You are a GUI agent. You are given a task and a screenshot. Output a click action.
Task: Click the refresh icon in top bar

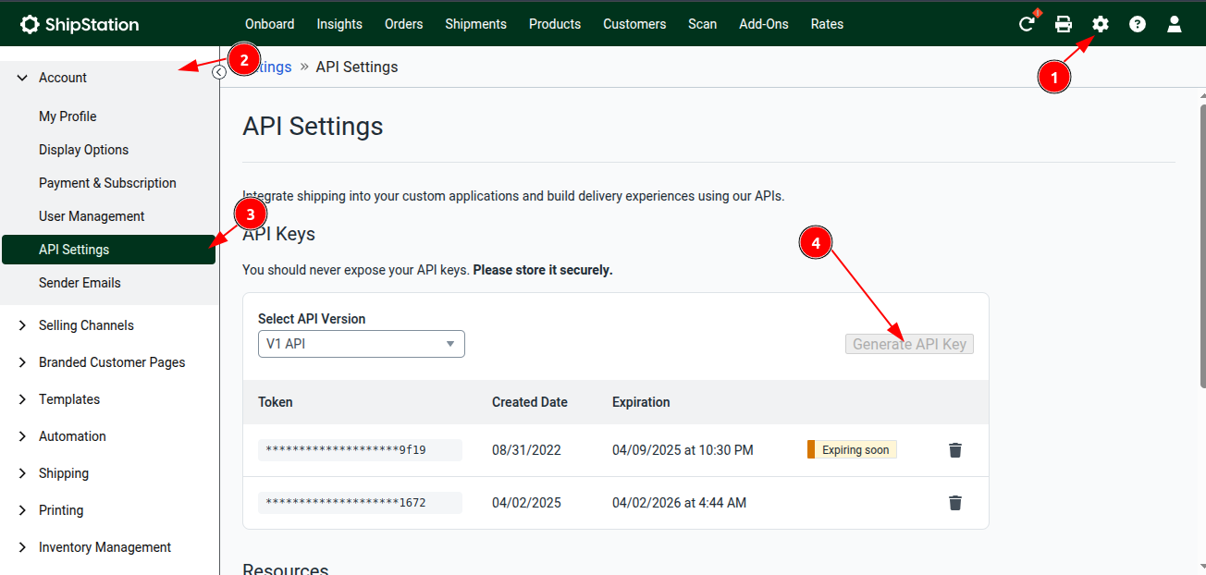point(1027,24)
